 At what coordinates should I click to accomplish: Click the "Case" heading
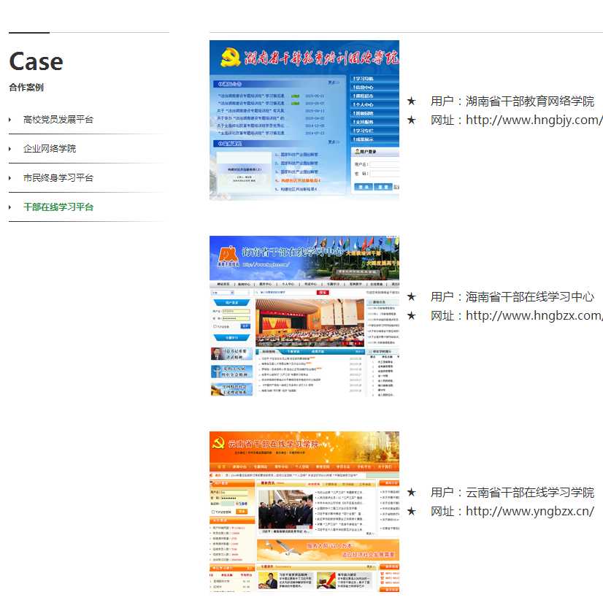[37, 61]
